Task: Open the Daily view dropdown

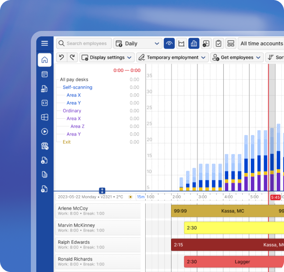Action: tap(137, 44)
